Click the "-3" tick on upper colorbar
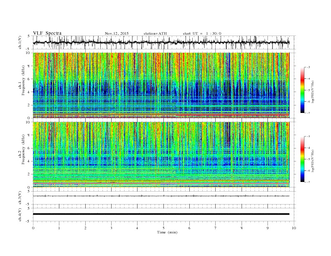Image resolution: width=331 pixels, height=256 pixels. (308, 67)
